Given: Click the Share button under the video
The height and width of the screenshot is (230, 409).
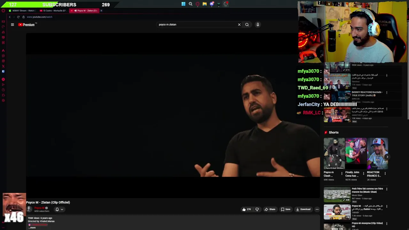Looking at the screenshot, I should point(270,210).
